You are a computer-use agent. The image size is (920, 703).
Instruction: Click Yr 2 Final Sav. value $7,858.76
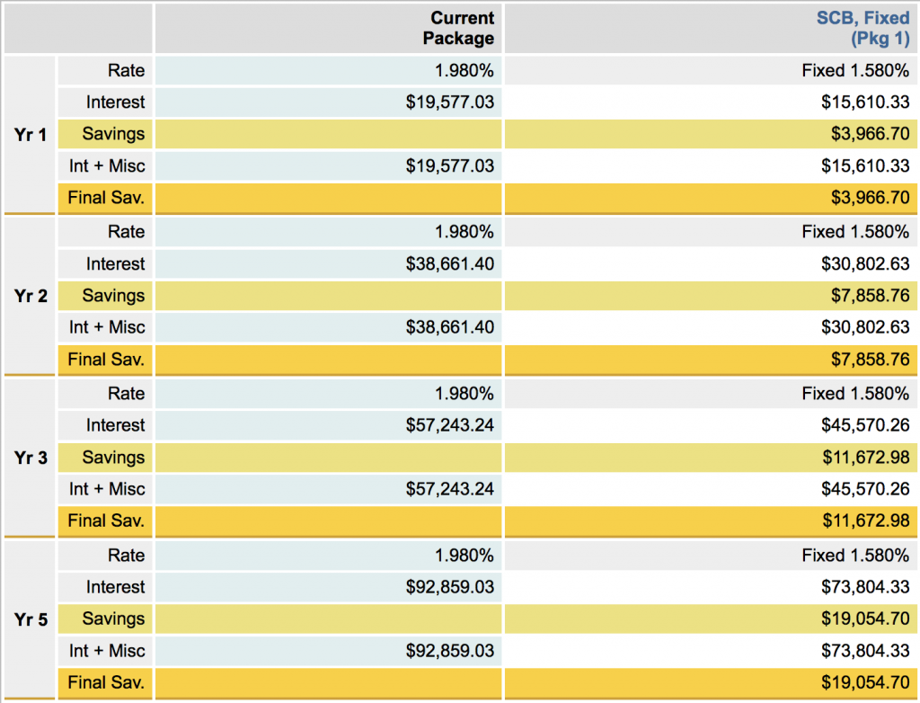pos(865,360)
